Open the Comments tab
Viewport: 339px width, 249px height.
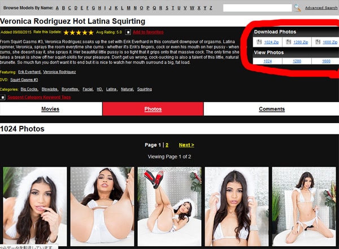(x=271, y=109)
